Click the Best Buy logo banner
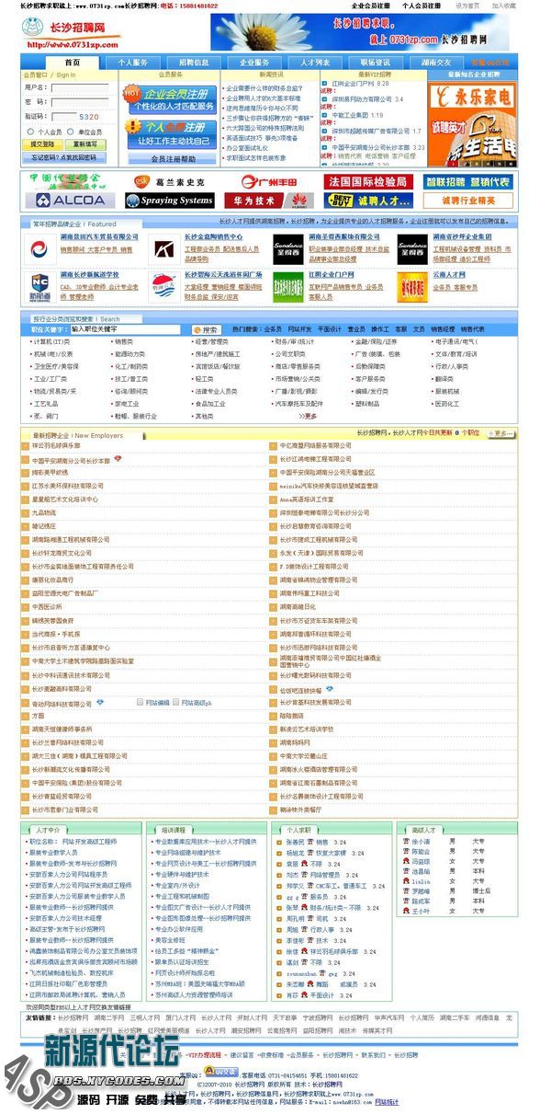Image resolution: width=540 pixels, height=1114 pixels. [x=370, y=200]
